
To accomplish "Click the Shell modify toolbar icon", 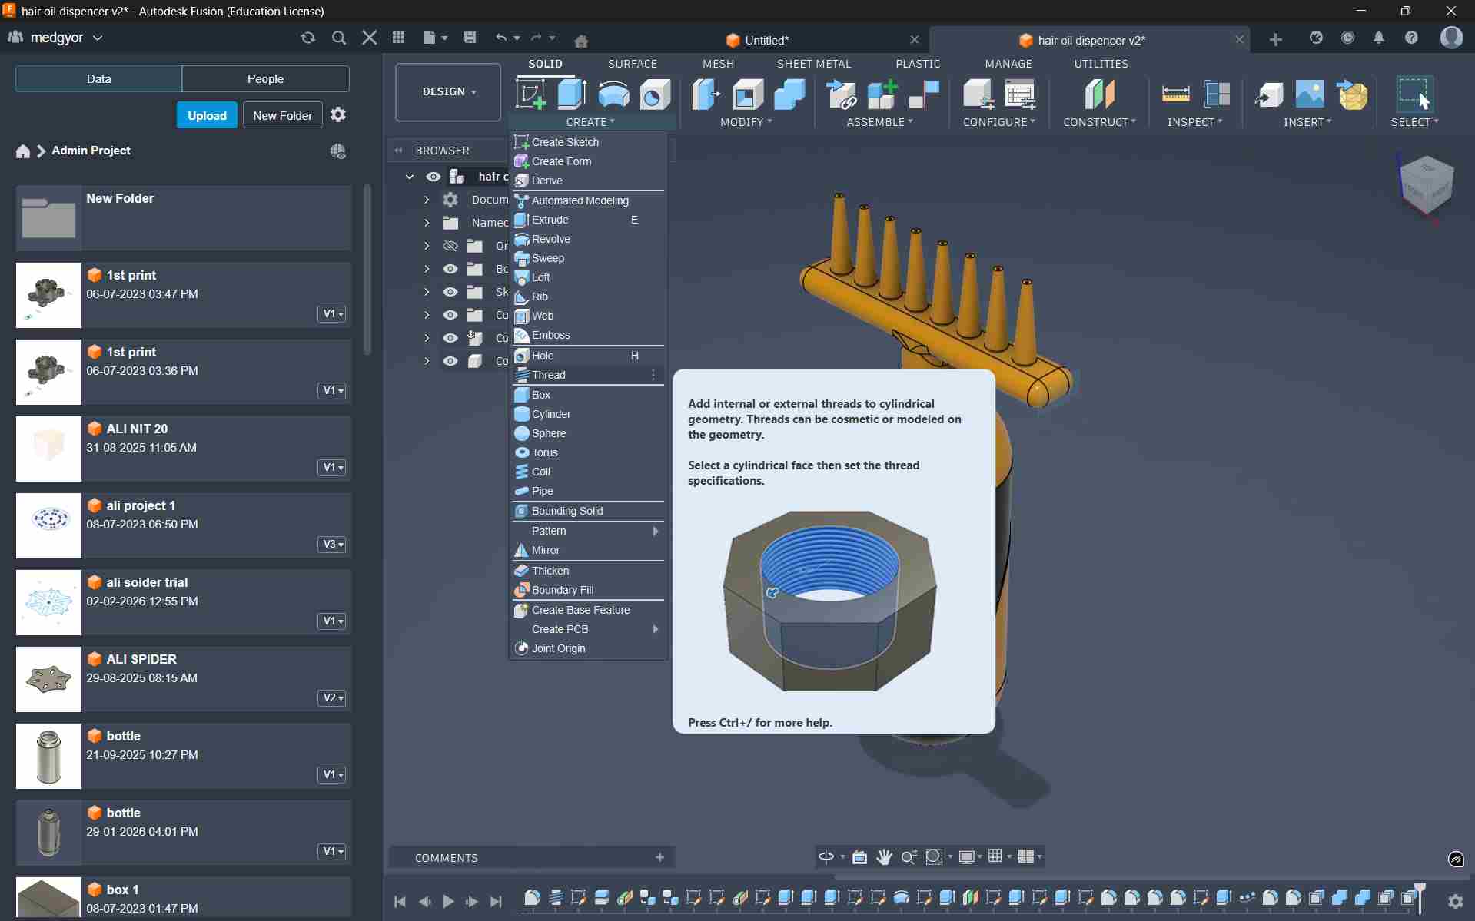I will point(747,94).
